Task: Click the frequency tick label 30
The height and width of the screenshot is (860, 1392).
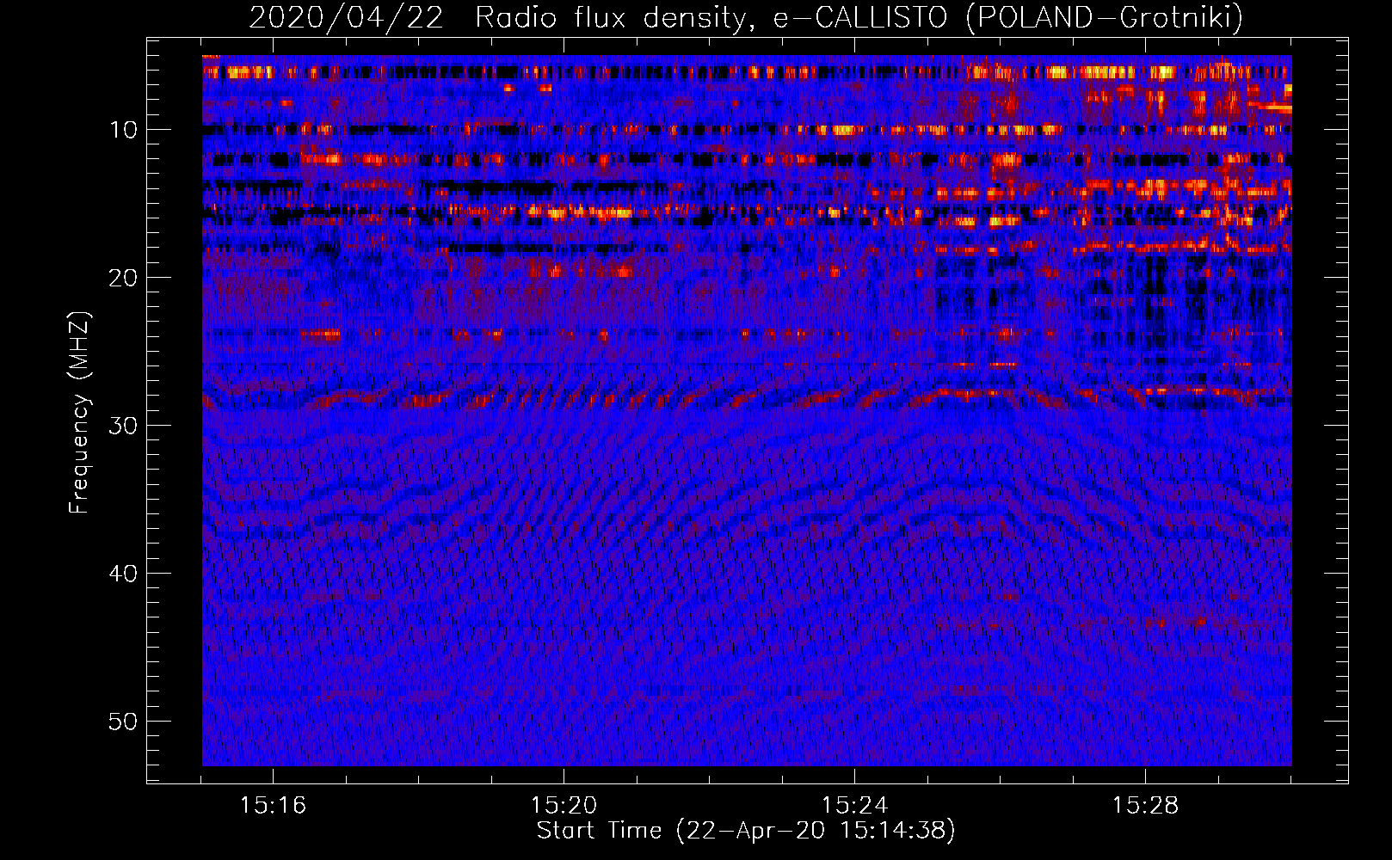Action: (x=124, y=426)
